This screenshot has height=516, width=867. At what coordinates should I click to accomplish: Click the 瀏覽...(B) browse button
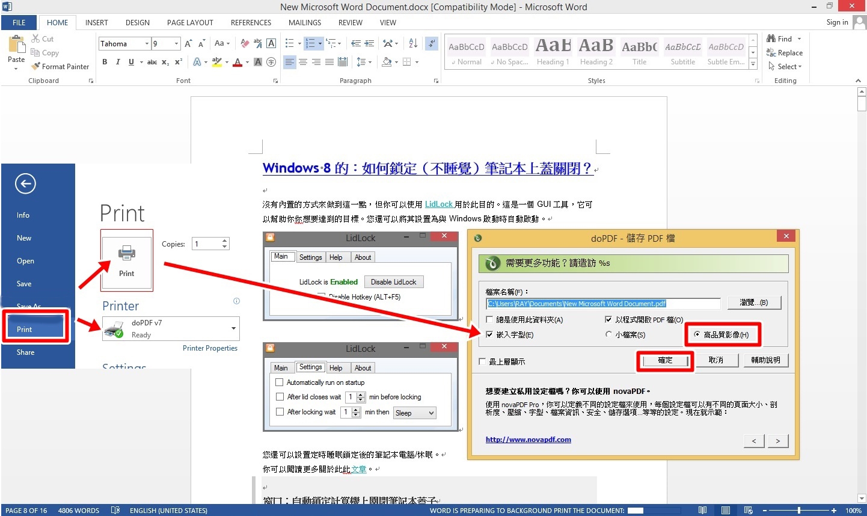point(754,303)
